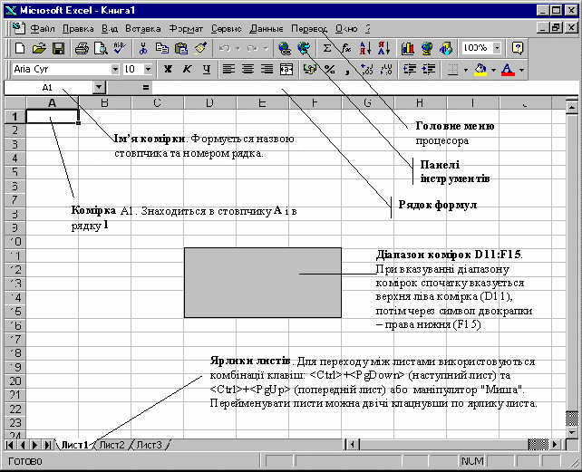The height and width of the screenshot is (472, 582).
Task: Create a new workbook with New icon
Action: coord(20,48)
